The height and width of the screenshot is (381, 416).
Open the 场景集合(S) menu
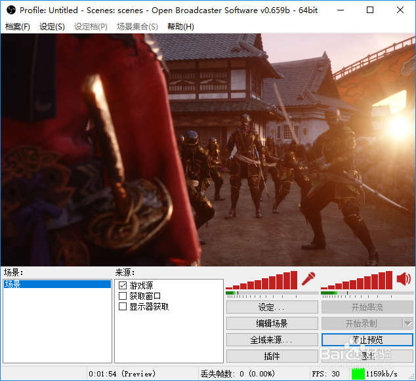click(137, 26)
